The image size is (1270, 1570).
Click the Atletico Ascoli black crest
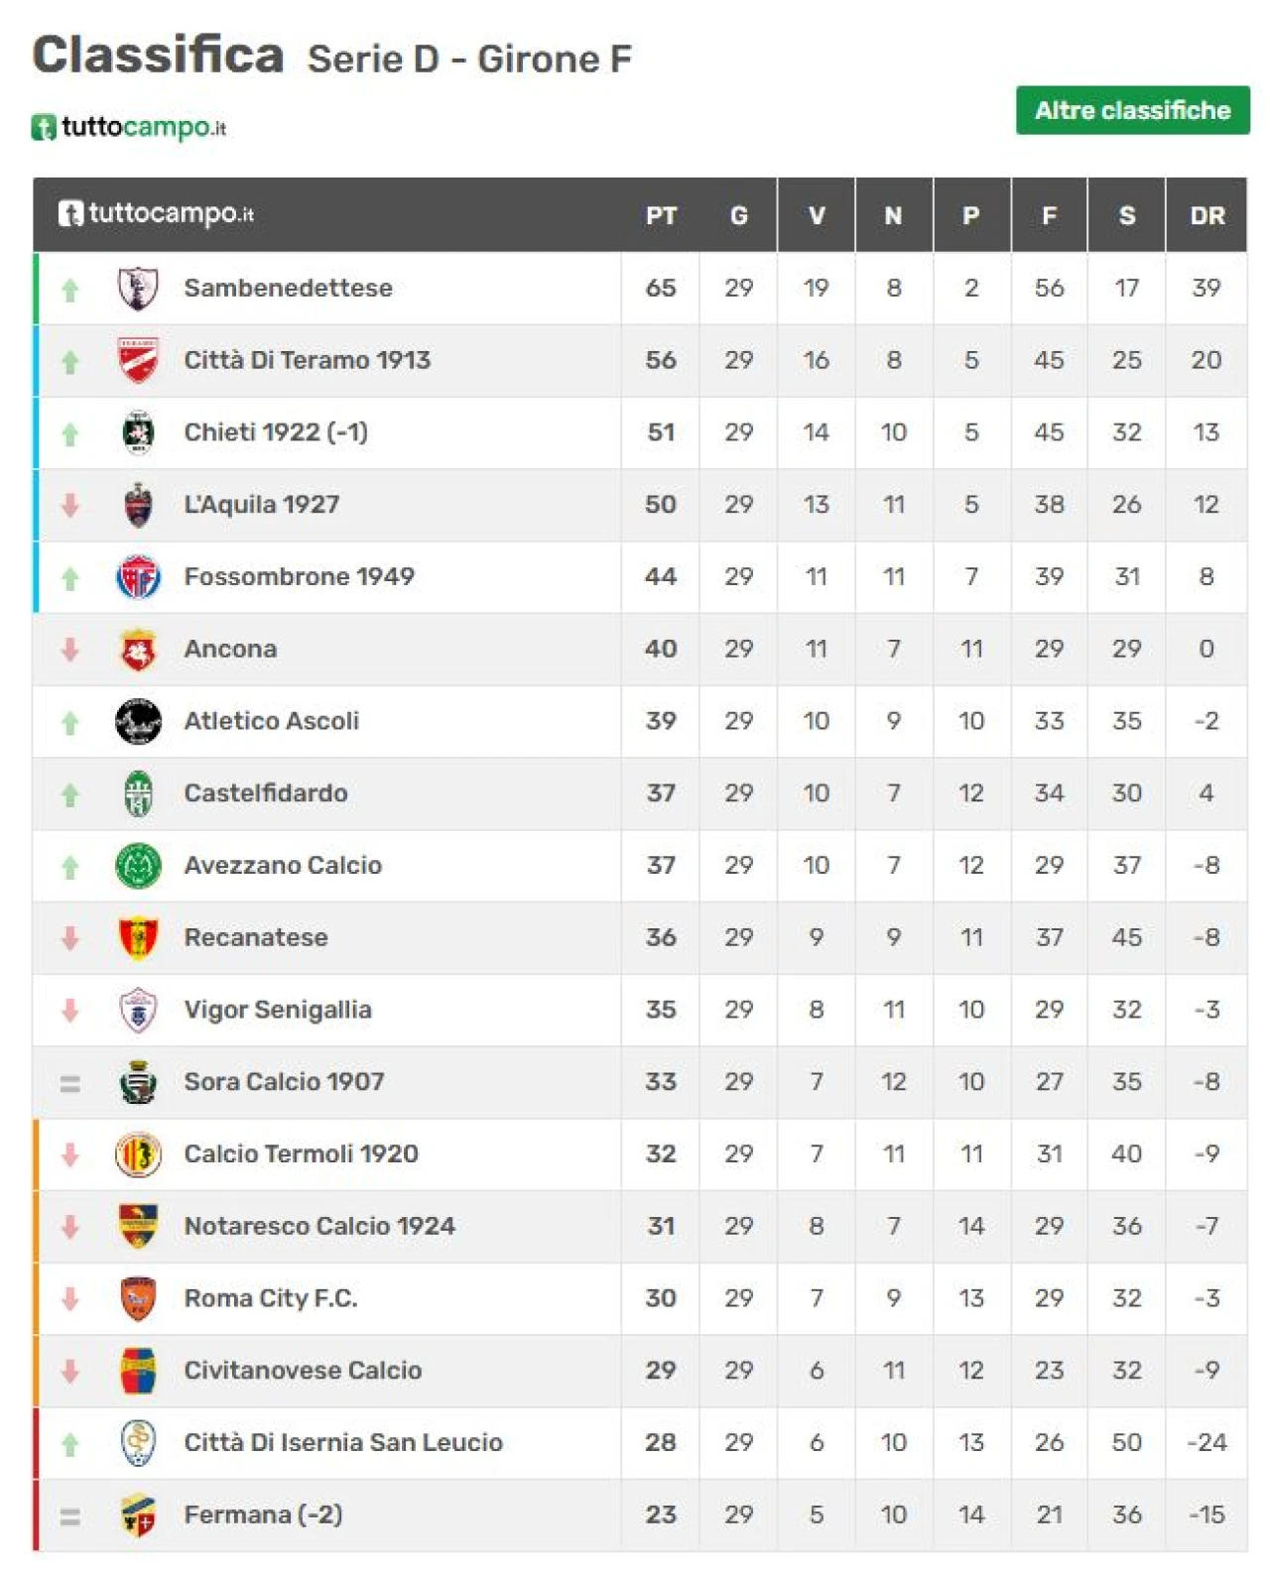[x=138, y=721]
